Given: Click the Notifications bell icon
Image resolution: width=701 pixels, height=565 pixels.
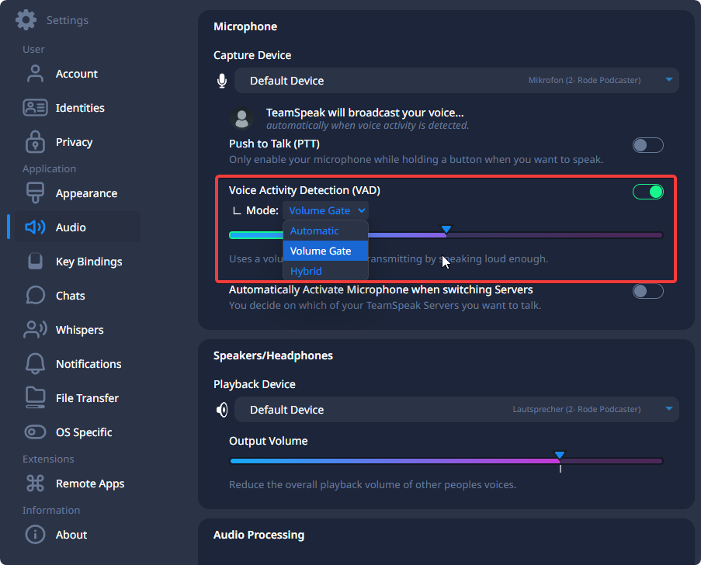Looking at the screenshot, I should coord(35,364).
